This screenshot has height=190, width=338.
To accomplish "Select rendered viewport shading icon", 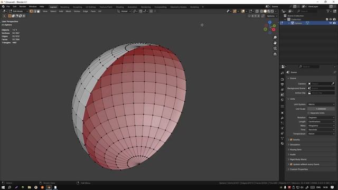I will tap(273, 11).
